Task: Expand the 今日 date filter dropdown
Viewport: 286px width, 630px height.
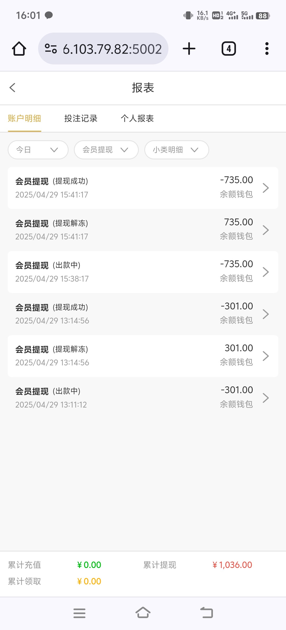Action: [x=38, y=150]
